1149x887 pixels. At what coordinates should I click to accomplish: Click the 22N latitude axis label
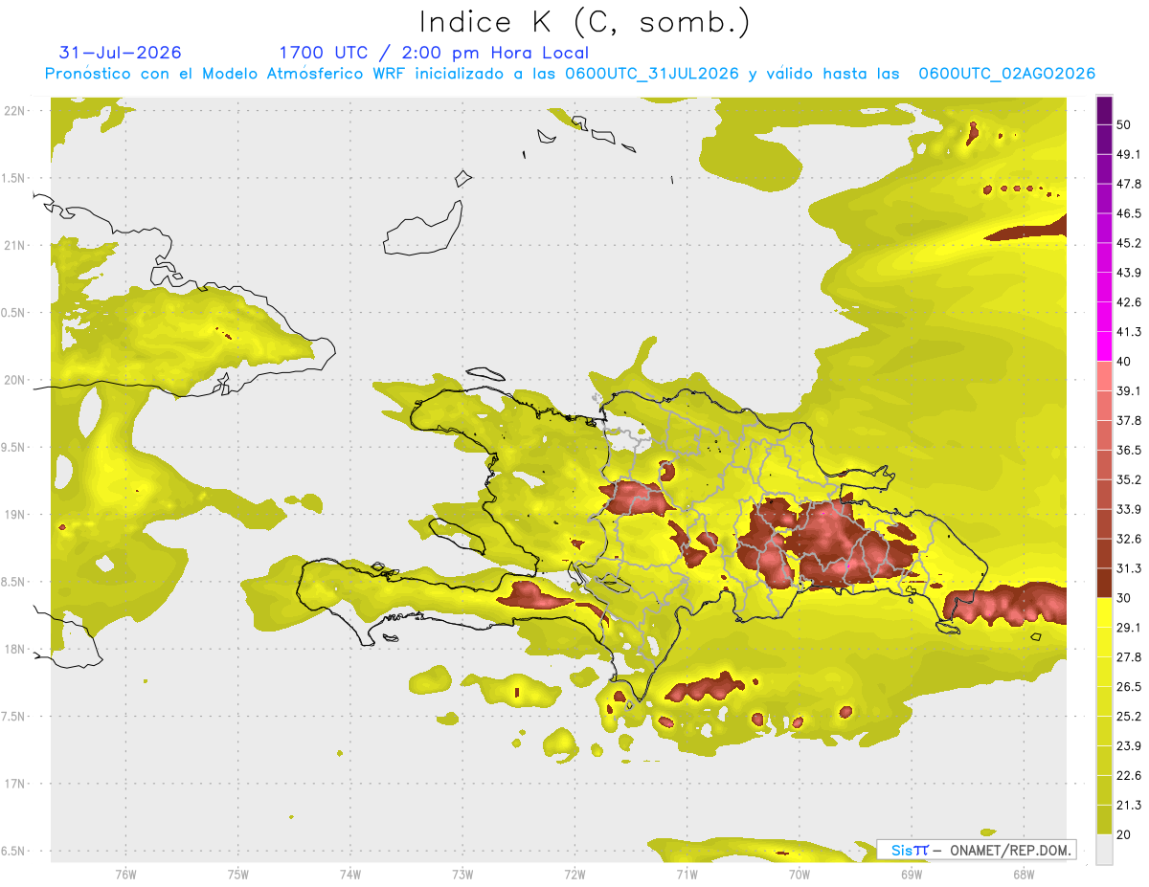click(15, 111)
